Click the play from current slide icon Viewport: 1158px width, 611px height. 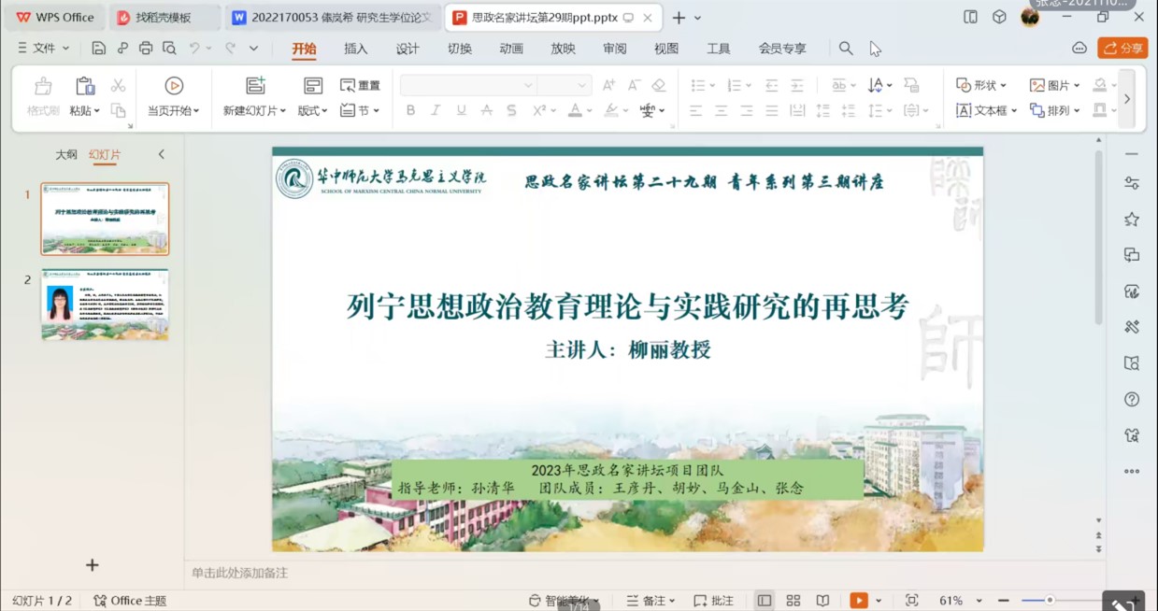(x=174, y=86)
